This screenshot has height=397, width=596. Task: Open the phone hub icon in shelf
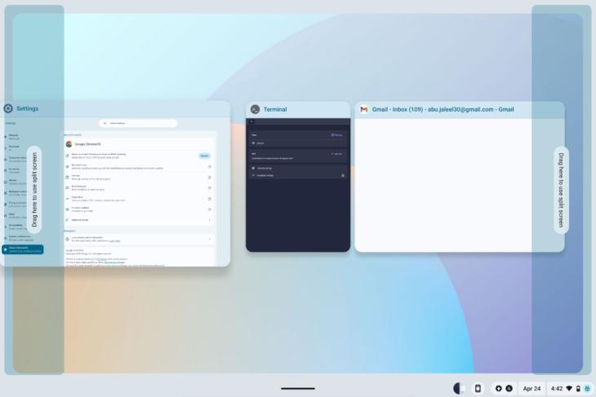click(478, 388)
